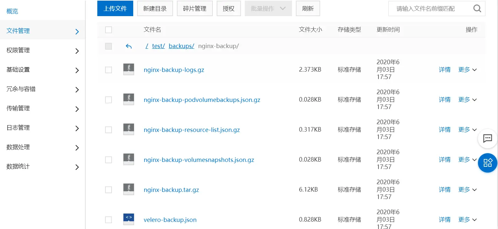Select 文件管理 in the sidebar
This screenshot has width=498, height=229.
point(18,31)
